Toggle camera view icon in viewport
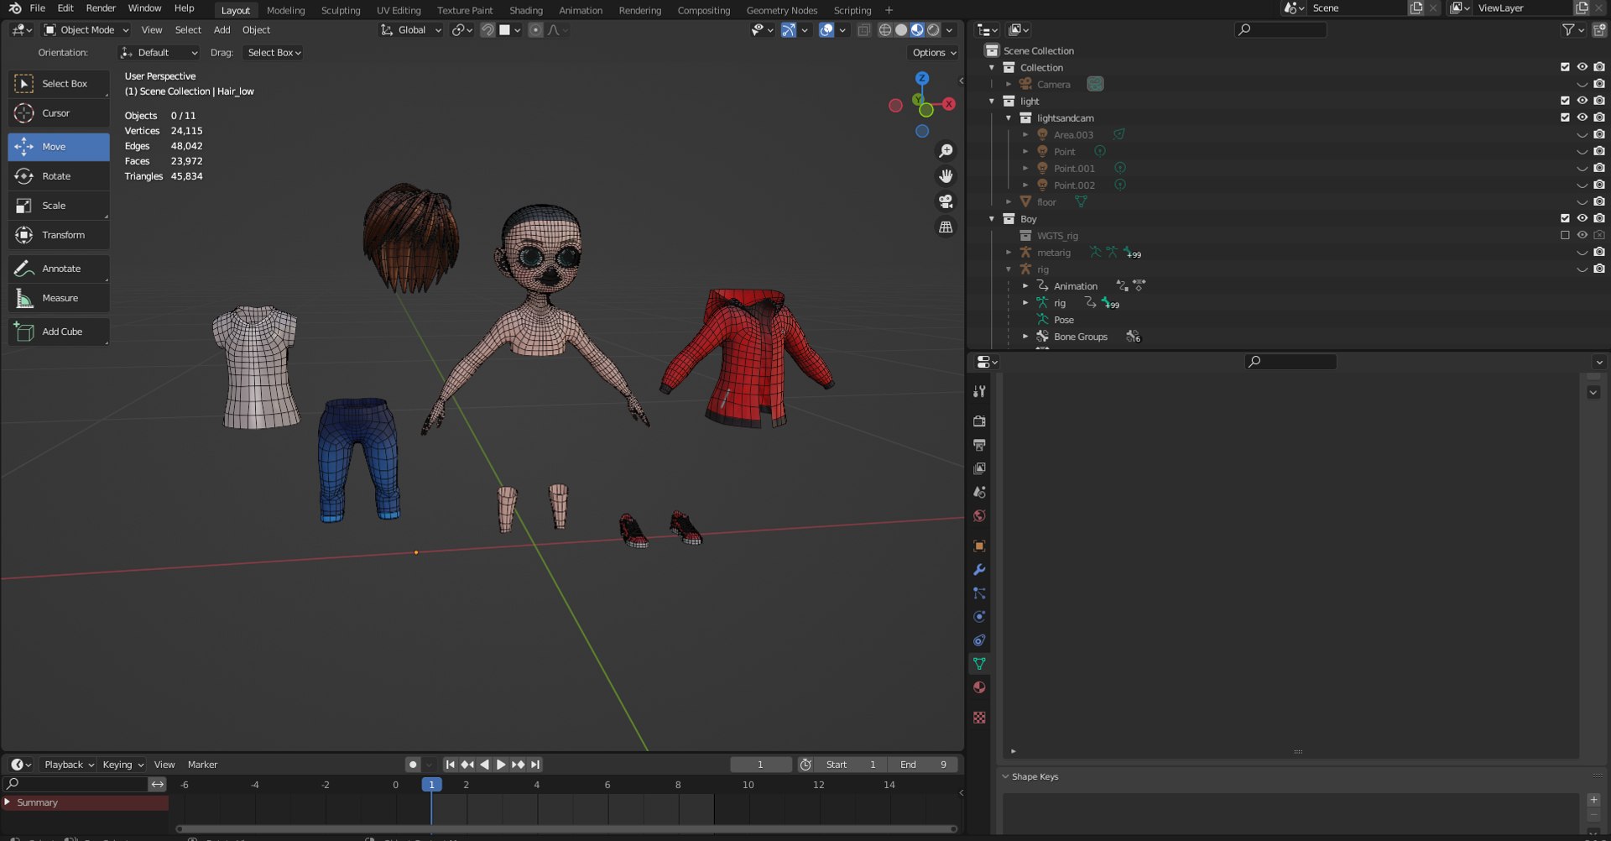Screen dimensions: 1611x841 coord(946,201)
